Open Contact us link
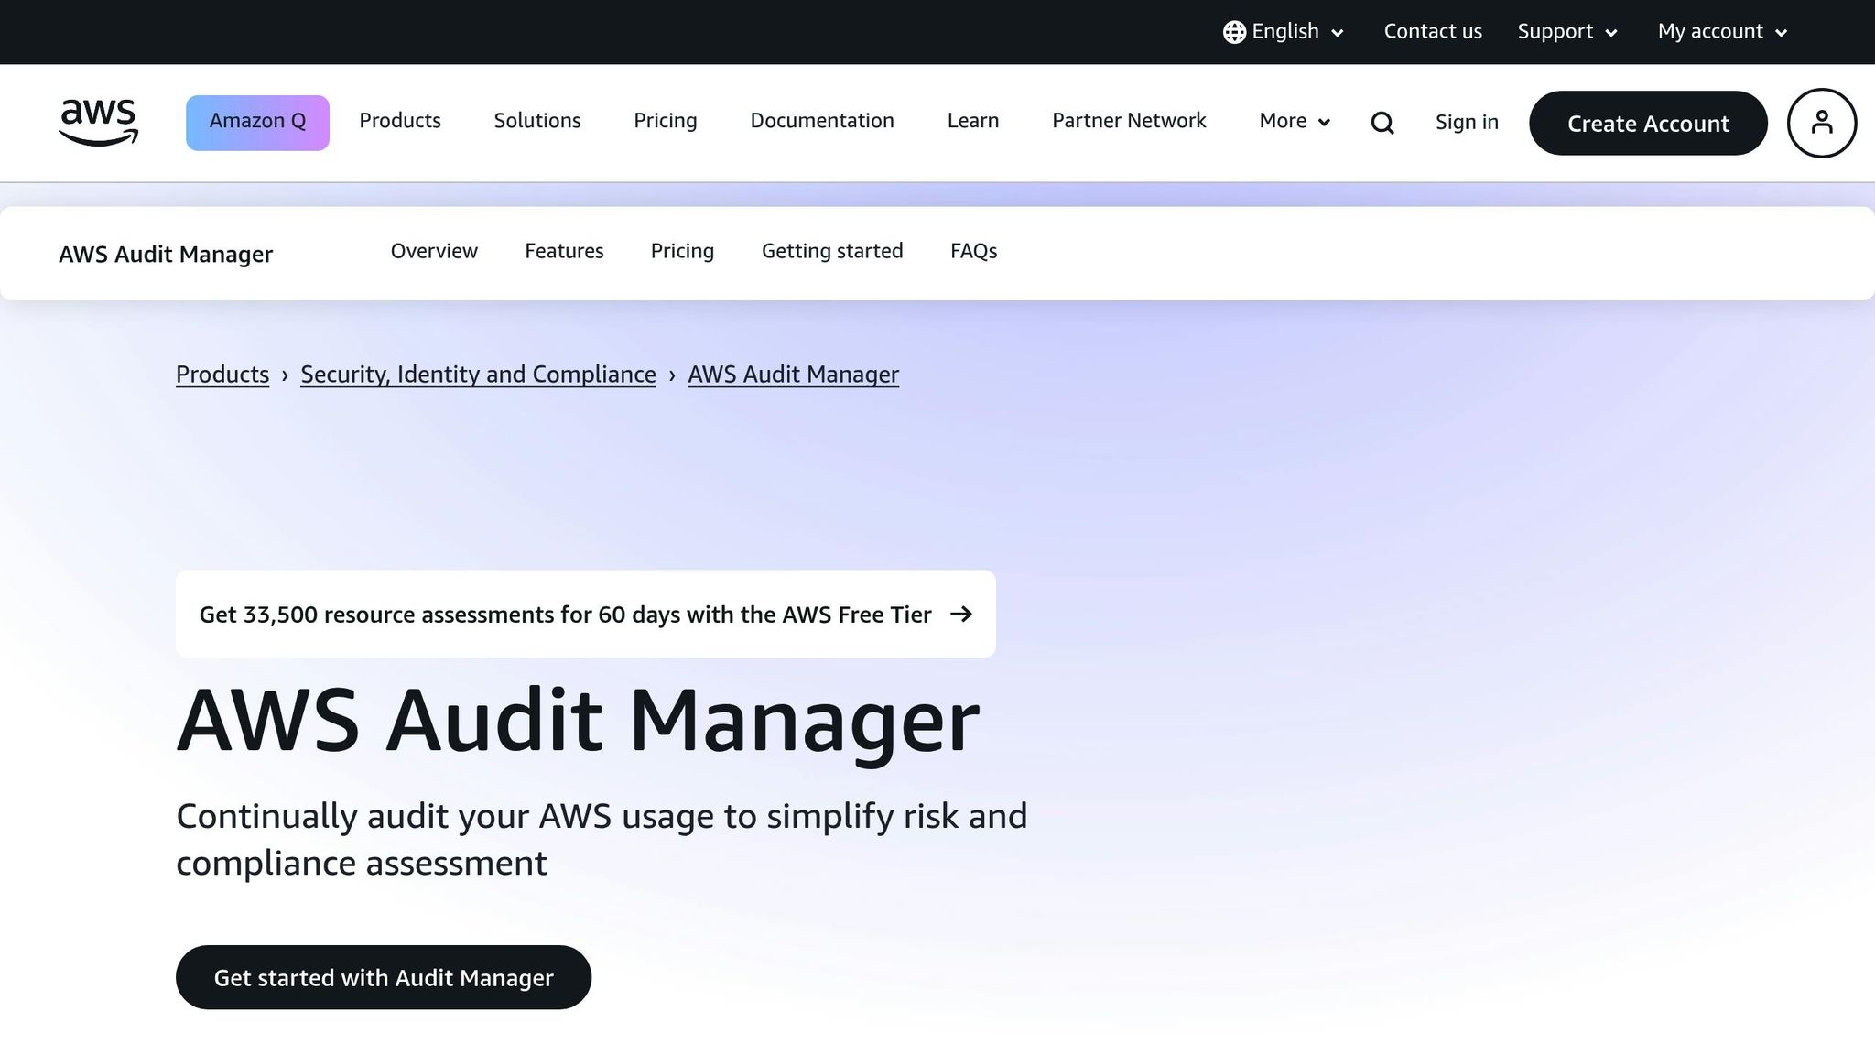The height and width of the screenshot is (1055, 1875). click(x=1433, y=31)
